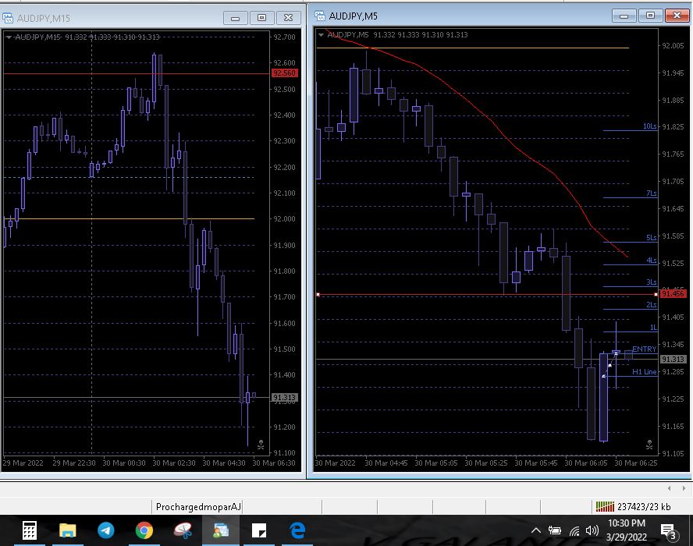This screenshot has width=693, height=546.
Task: Click the ENTRY line label
Action: tap(644, 349)
